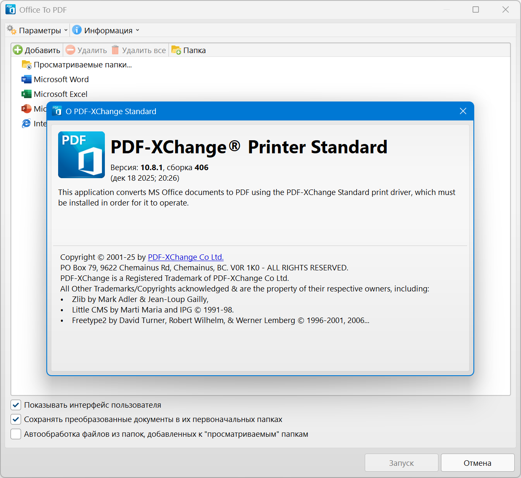Image resolution: width=521 pixels, height=478 pixels.
Task: Close the About PDF-XChange Standard dialog
Action: [463, 111]
